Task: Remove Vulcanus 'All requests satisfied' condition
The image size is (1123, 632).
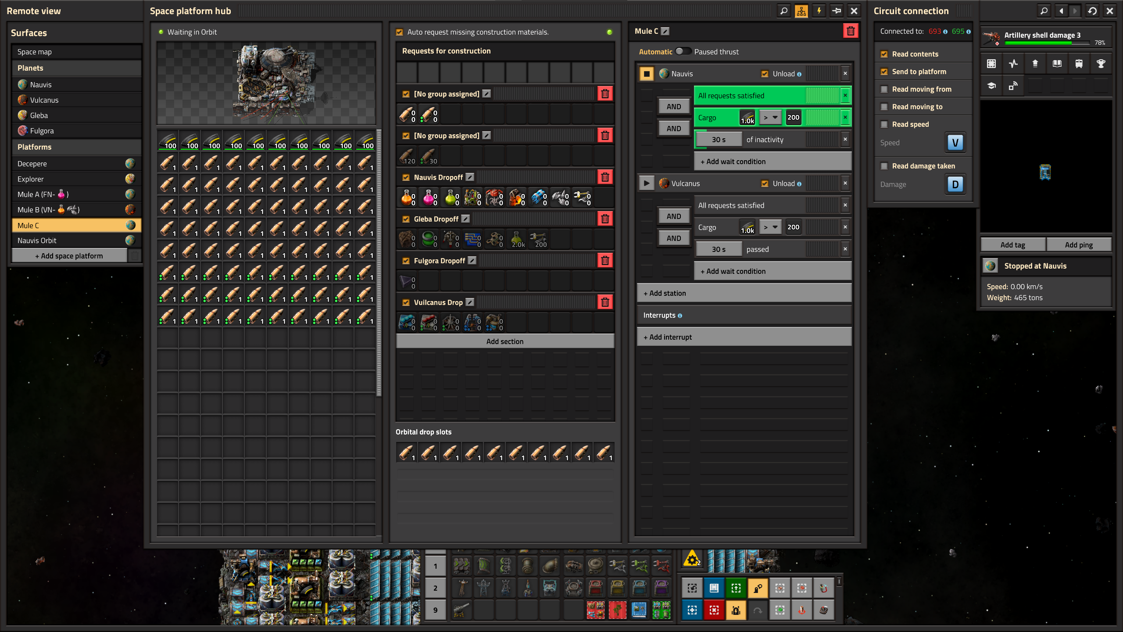Action: [845, 205]
